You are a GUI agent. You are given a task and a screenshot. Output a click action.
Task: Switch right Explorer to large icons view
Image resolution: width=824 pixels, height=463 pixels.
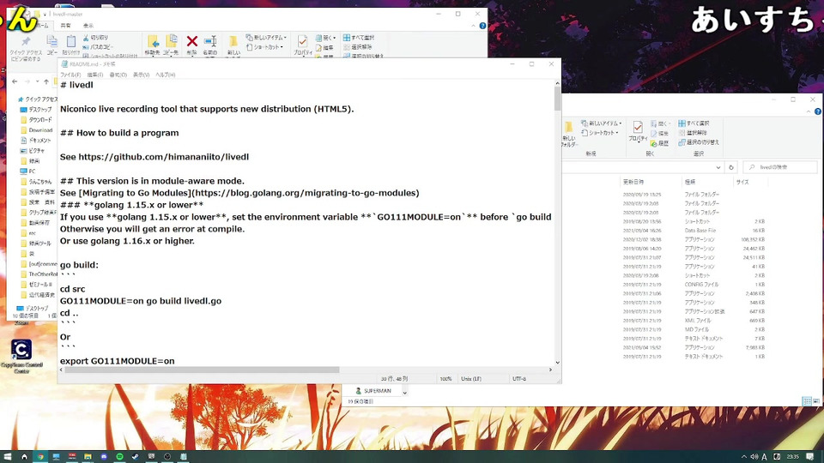point(816,401)
